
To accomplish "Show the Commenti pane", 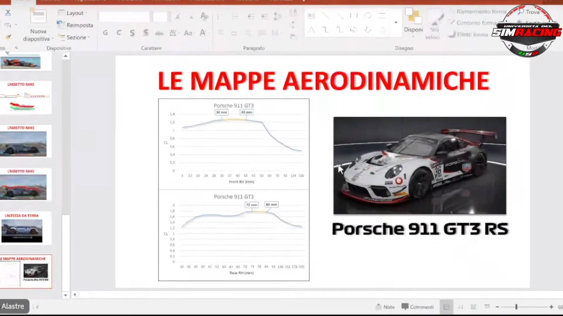I will (417, 307).
